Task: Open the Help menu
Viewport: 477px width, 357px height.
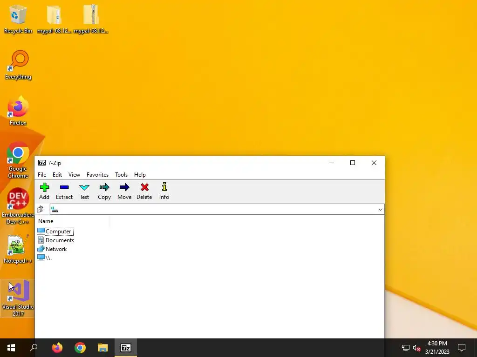Action: click(140, 175)
